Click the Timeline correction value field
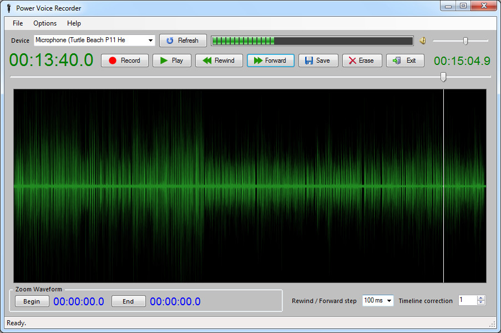The image size is (501, 333). coord(468,300)
